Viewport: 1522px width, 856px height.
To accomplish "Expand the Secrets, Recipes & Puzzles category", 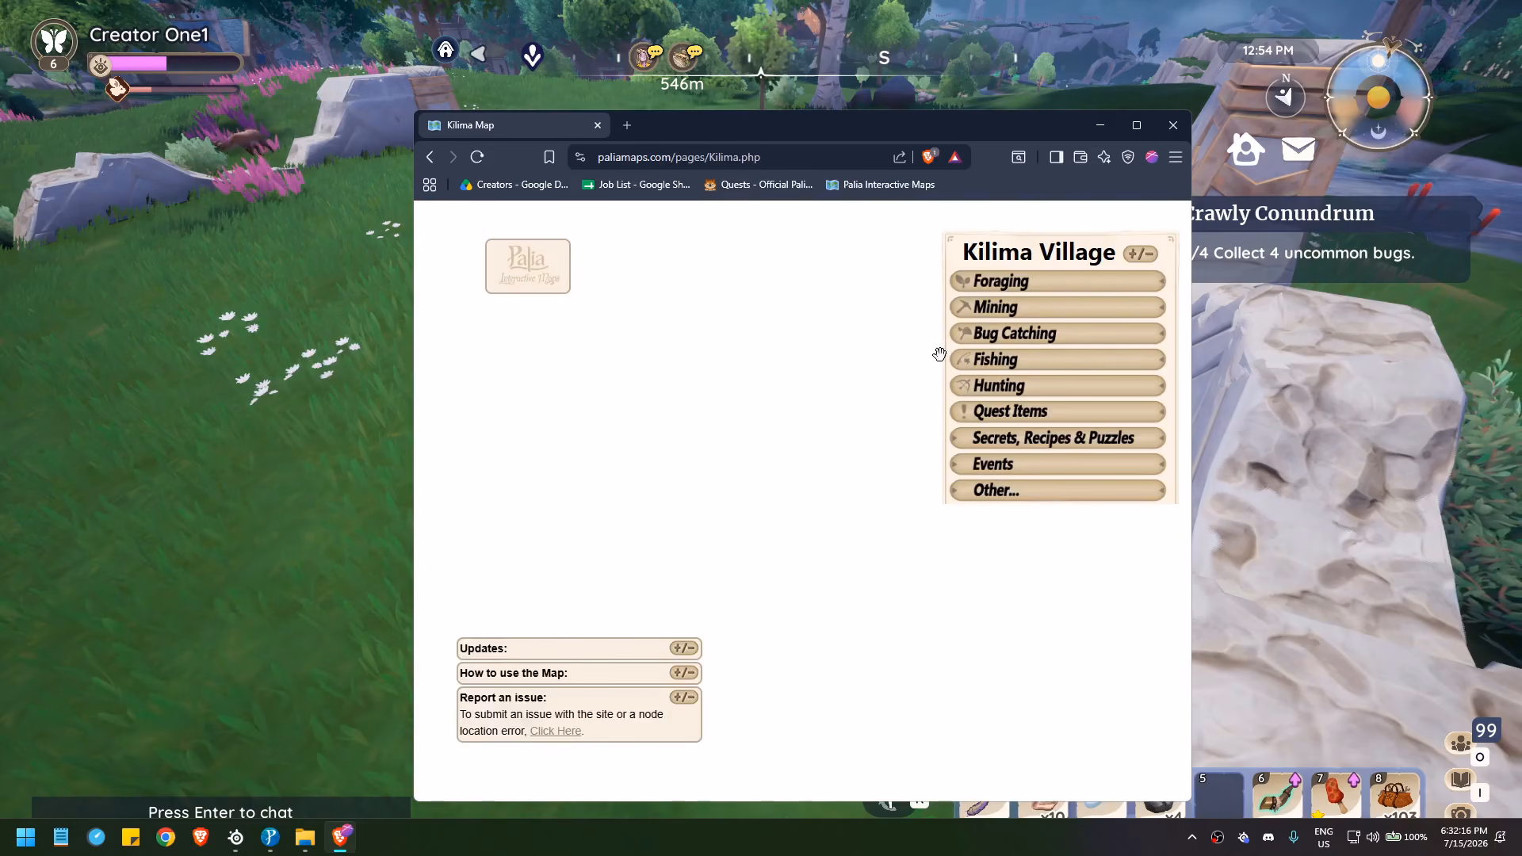I will tap(1057, 438).
